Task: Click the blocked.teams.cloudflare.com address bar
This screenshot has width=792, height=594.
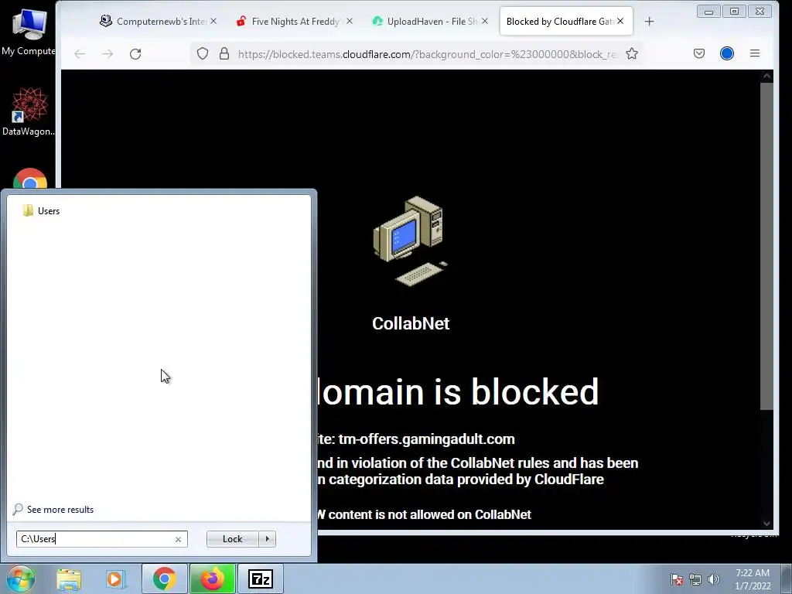Action: pos(427,54)
